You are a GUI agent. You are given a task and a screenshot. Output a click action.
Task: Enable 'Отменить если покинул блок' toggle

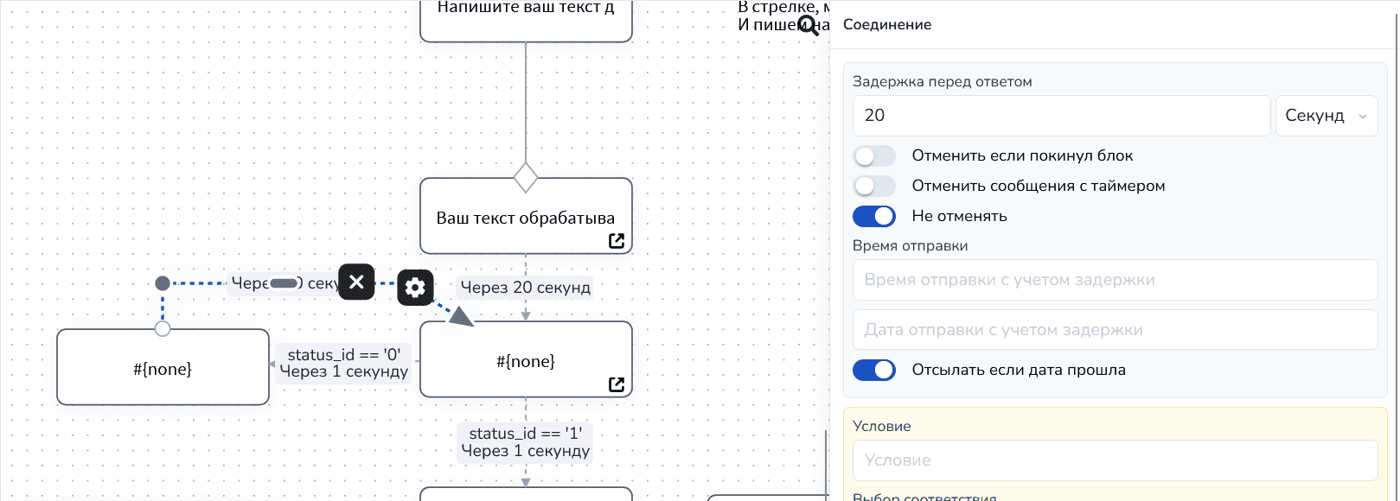pyautogui.click(x=874, y=155)
